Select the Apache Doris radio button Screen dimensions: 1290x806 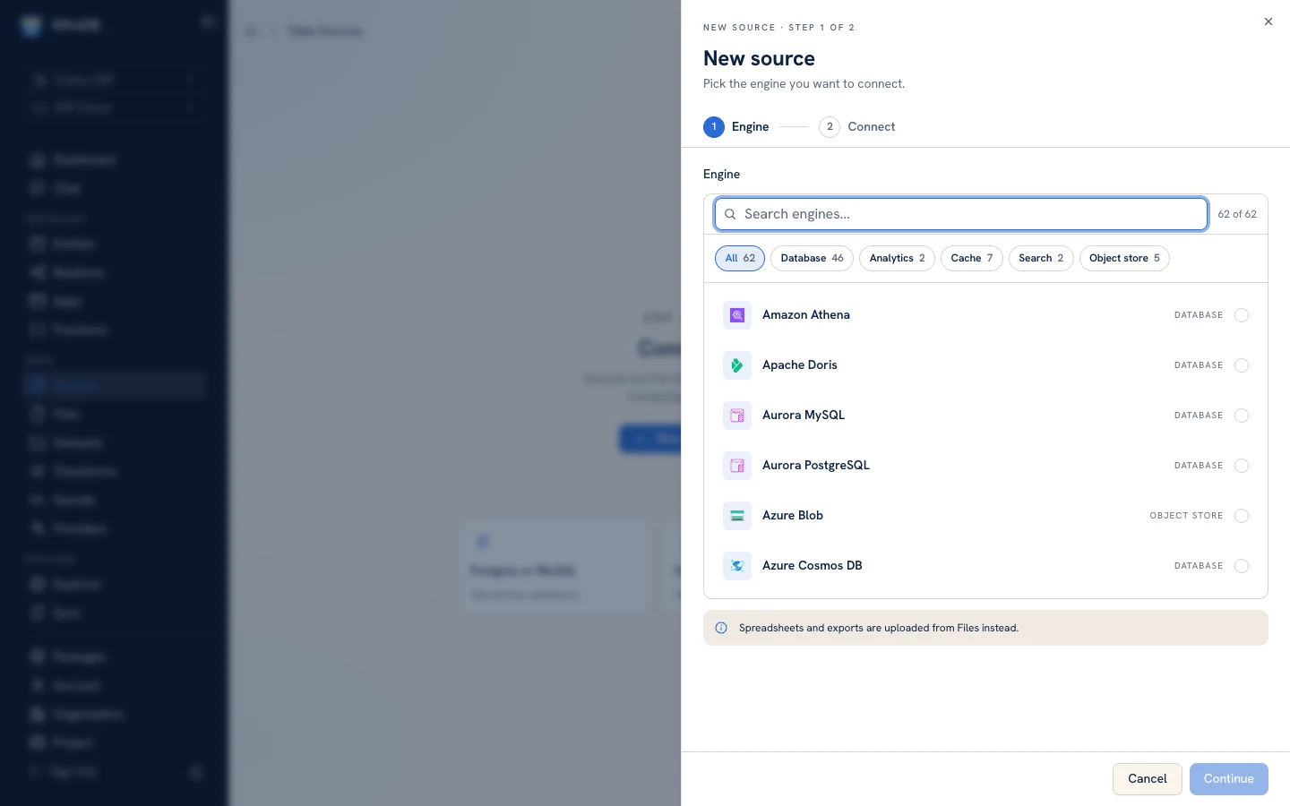tap(1242, 365)
